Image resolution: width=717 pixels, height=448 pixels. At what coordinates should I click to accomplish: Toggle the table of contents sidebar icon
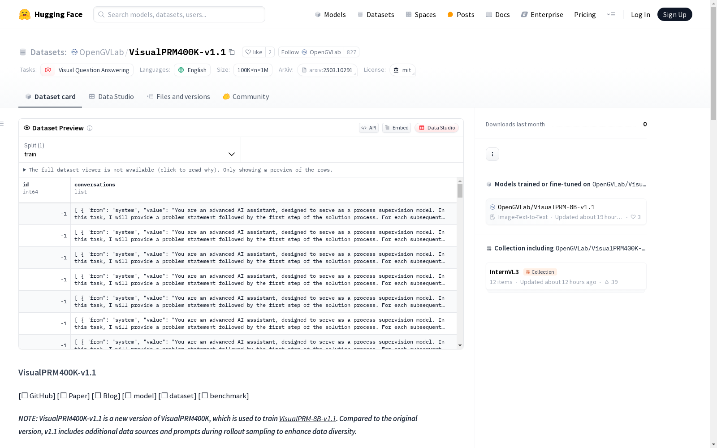[2, 124]
